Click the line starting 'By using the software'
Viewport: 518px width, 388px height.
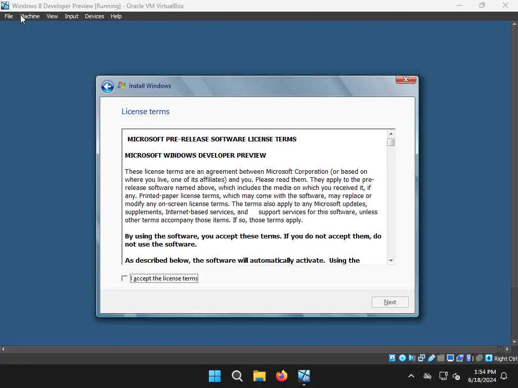pos(253,236)
